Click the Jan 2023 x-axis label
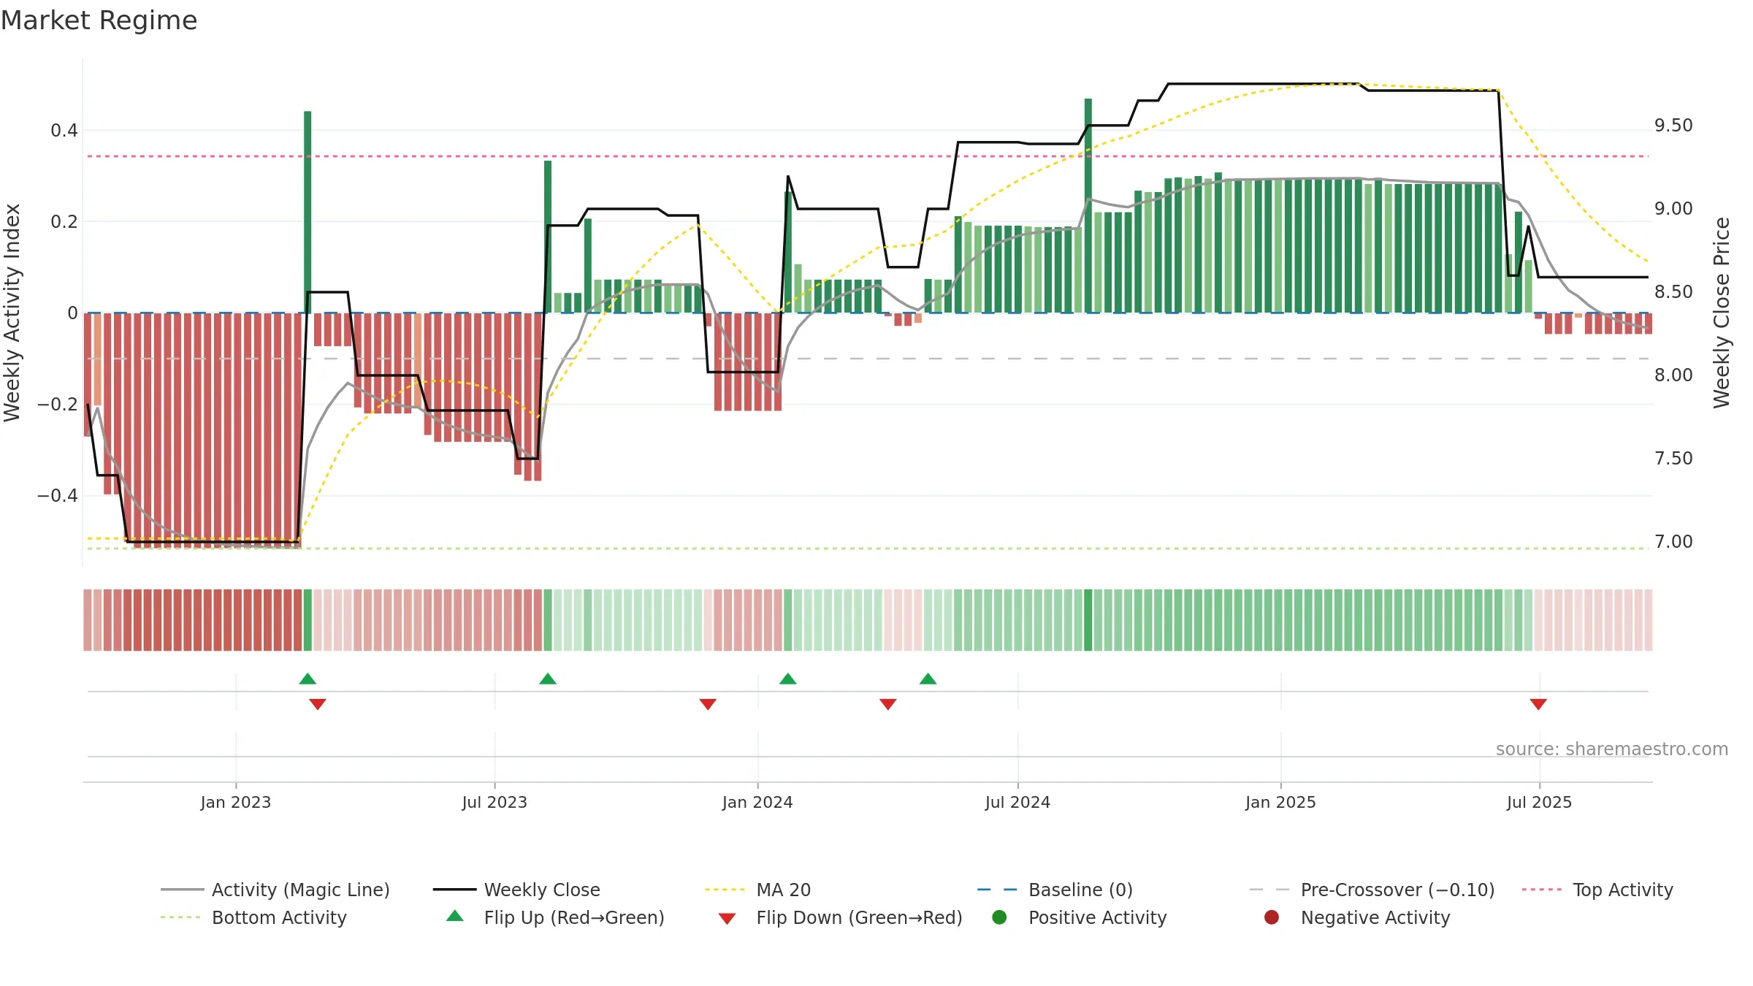 [236, 802]
